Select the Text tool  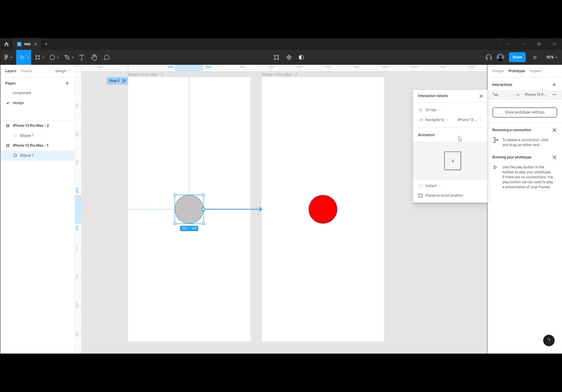pyautogui.click(x=82, y=57)
